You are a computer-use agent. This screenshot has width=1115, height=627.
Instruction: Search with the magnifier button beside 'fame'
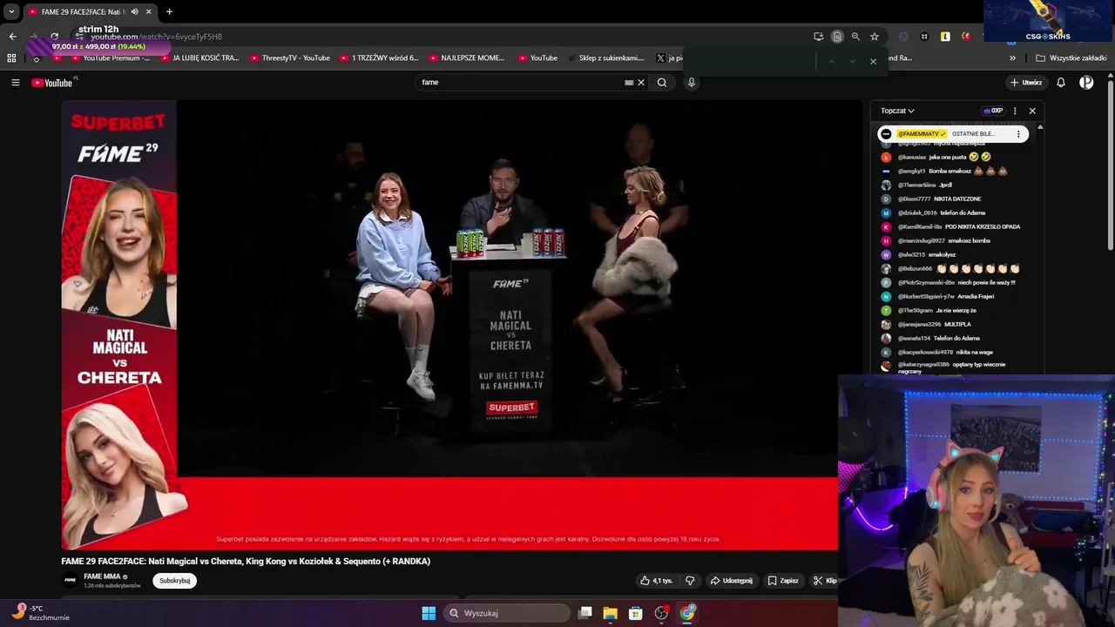[x=662, y=83]
